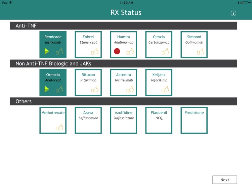Viewport: 252px width, 189px height.
Task: Select the Enbrel drug name
Action: coord(88,37)
